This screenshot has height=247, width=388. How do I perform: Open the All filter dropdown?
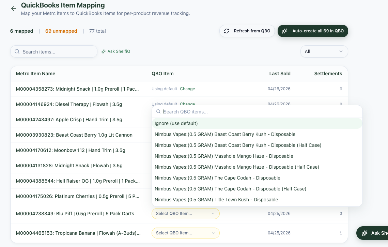pos(324,51)
